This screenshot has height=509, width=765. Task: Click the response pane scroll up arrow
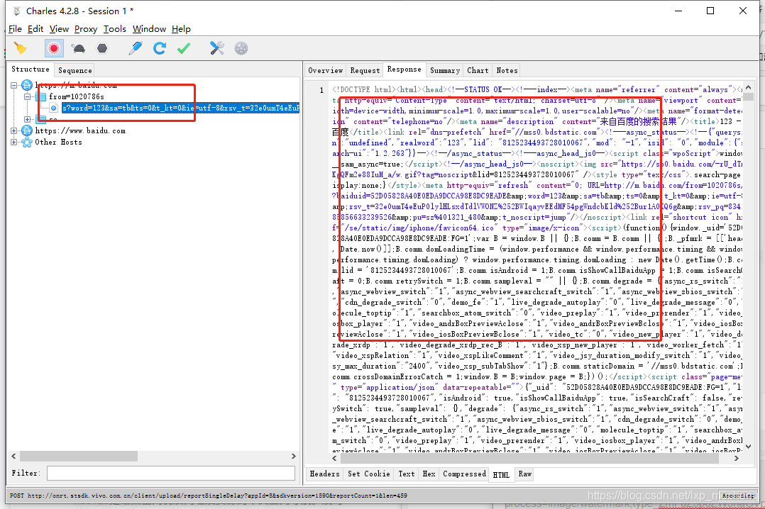(749, 87)
